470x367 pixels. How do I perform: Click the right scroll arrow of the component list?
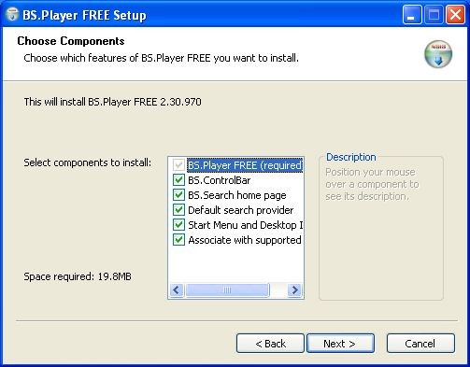point(294,290)
